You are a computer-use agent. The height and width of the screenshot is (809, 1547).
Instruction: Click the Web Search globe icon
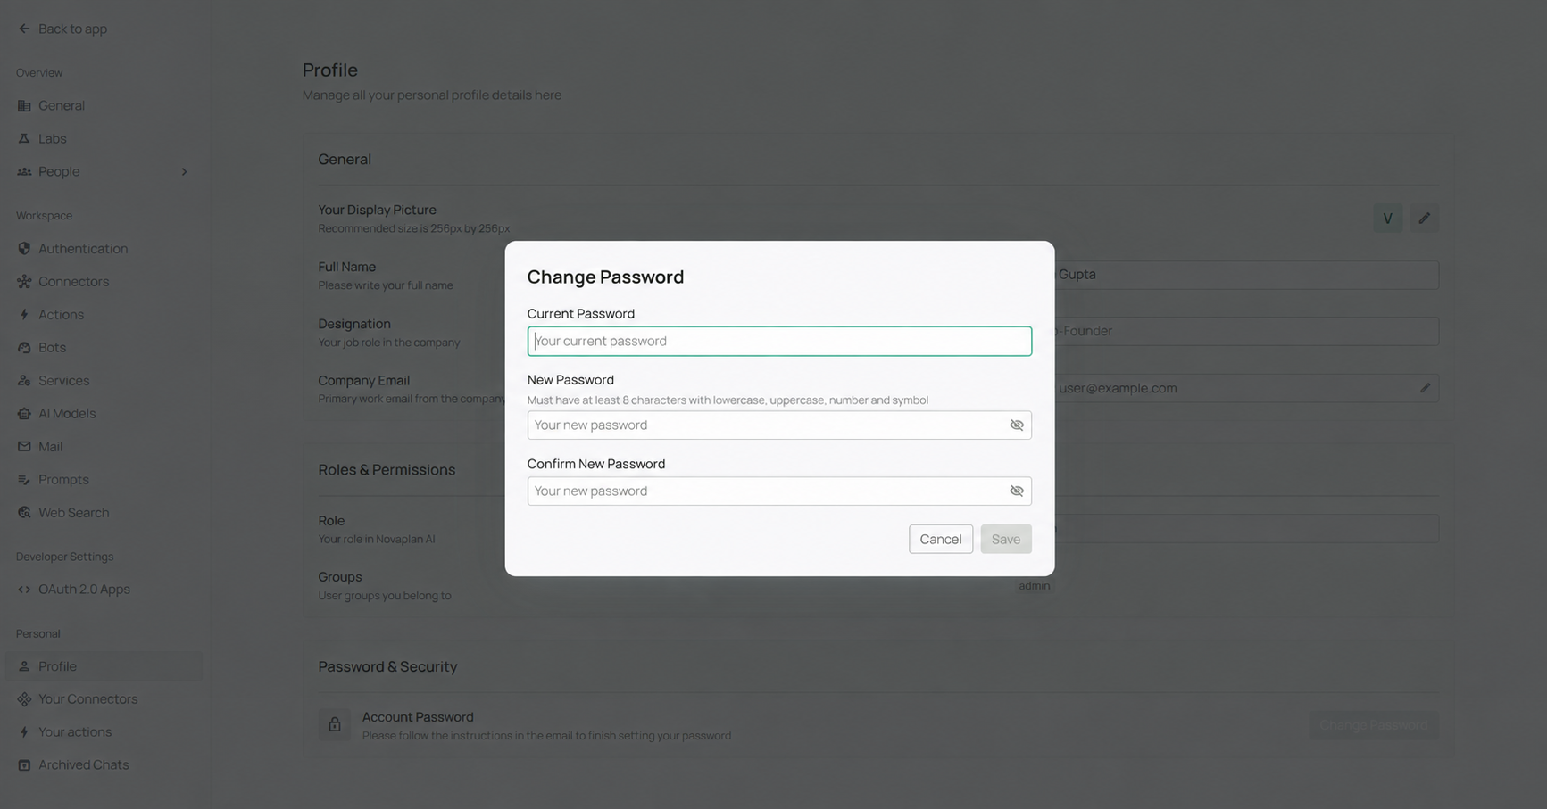tap(24, 513)
